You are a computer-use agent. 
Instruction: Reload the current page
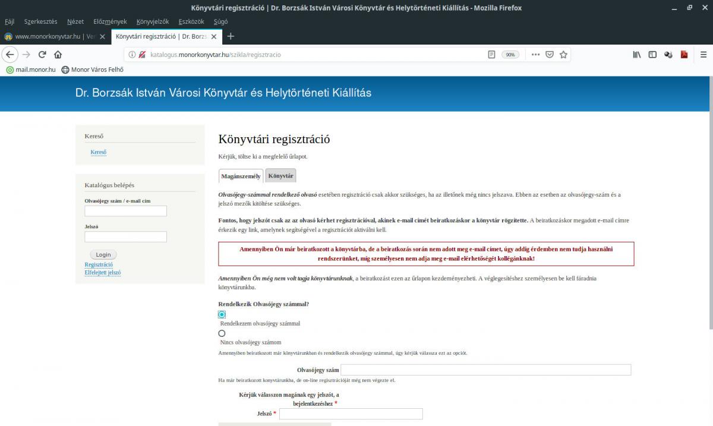point(42,54)
